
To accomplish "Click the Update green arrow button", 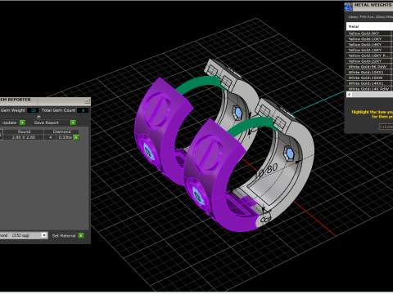I will click(x=23, y=122).
